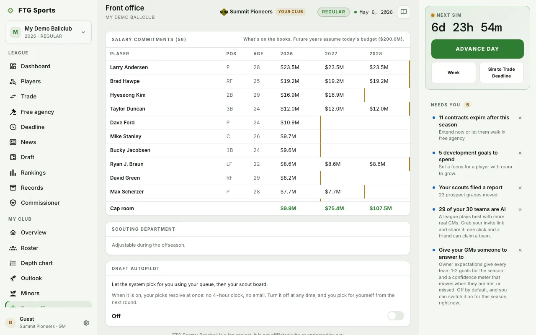Open the Free agency menu item

click(48, 112)
